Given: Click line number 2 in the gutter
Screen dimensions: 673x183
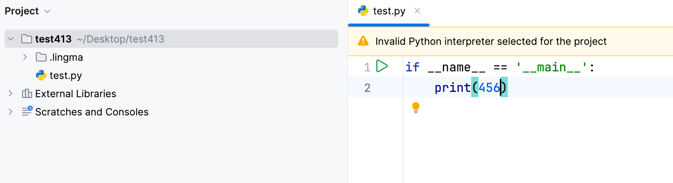Looking at the screenshot, I should tap(367, 88).
